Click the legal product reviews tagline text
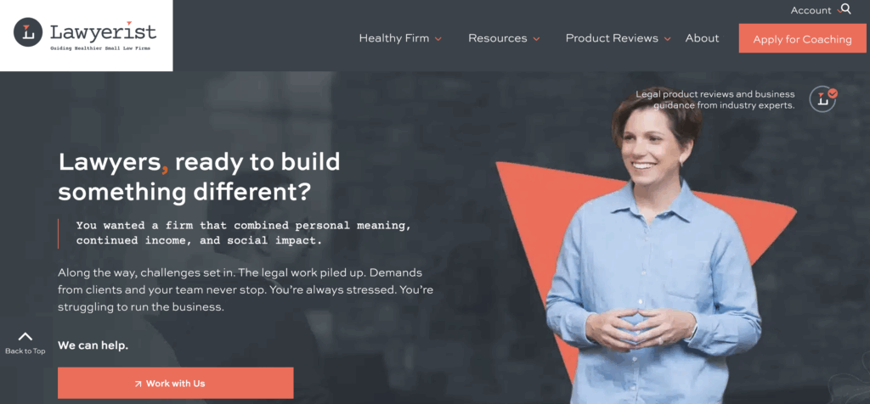 click(715, 100)
